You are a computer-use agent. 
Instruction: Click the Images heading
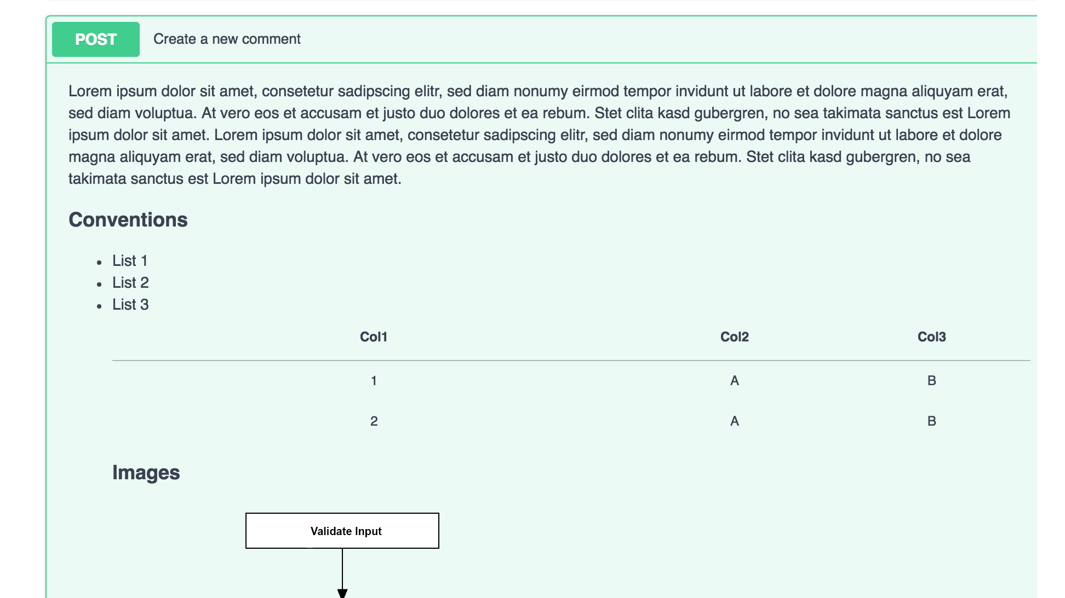(x=146, y=473)
